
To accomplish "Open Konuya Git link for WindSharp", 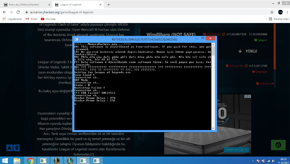I will click(212, 34).
